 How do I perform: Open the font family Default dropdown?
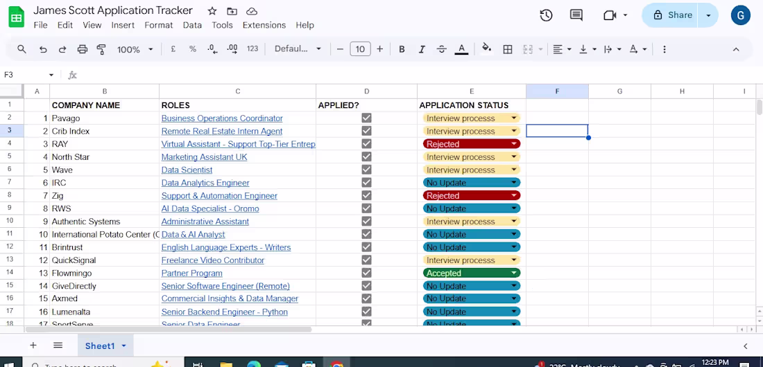tap(298, 49)
